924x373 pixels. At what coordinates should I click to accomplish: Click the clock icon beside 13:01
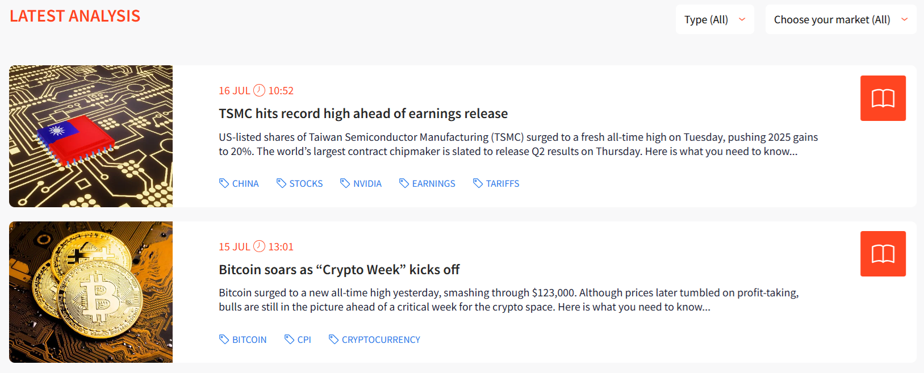point(259,246)
